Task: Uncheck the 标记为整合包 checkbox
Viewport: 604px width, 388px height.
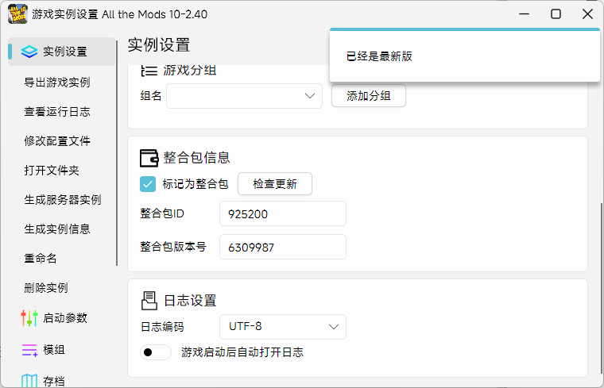Action: (148, 184)
